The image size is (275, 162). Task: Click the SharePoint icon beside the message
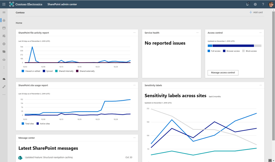click(20, 158)
